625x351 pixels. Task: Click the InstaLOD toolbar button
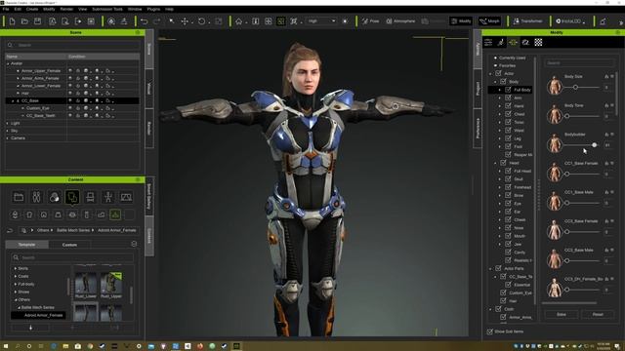[x=570, y=21]
